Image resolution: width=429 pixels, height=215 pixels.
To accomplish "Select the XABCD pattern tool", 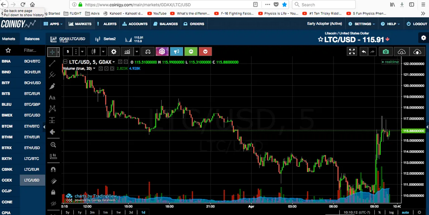I will 52,109.
